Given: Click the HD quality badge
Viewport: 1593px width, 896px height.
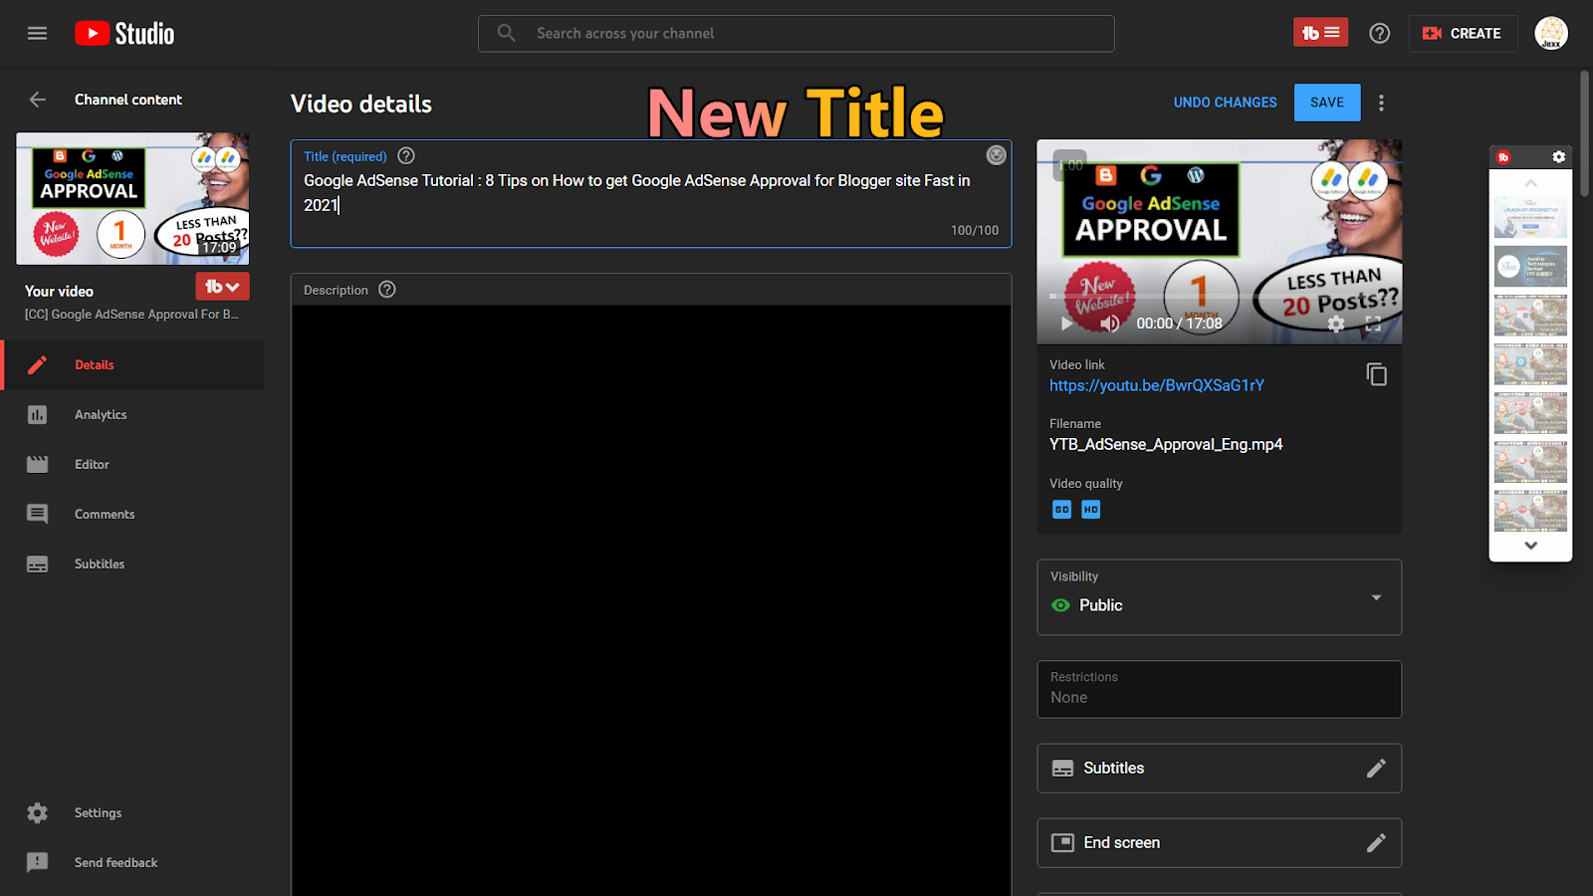Looking at the screenshot, I should click(x=1090, y=510).
